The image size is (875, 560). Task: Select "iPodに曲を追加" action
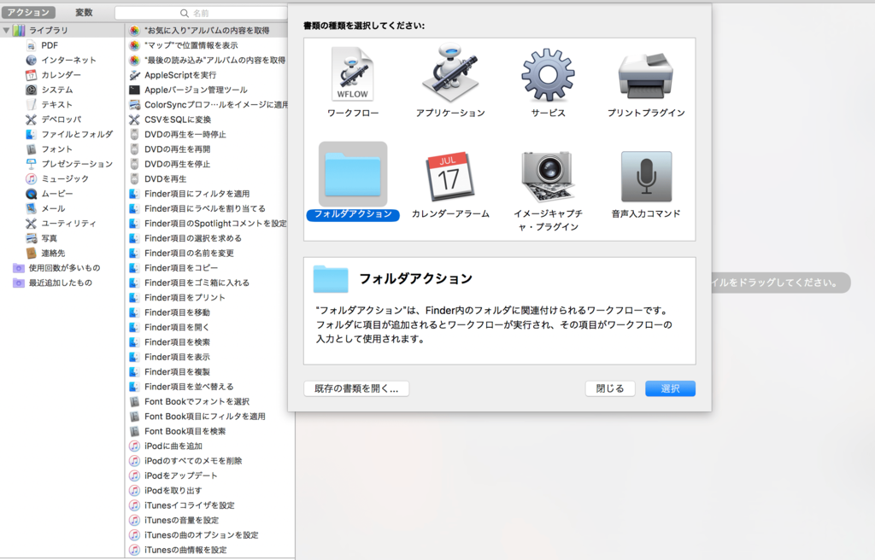[173, 446]
